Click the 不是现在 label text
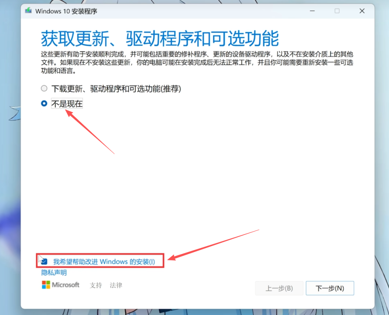This screenshot has width=389, height=315. click(67, 104)
